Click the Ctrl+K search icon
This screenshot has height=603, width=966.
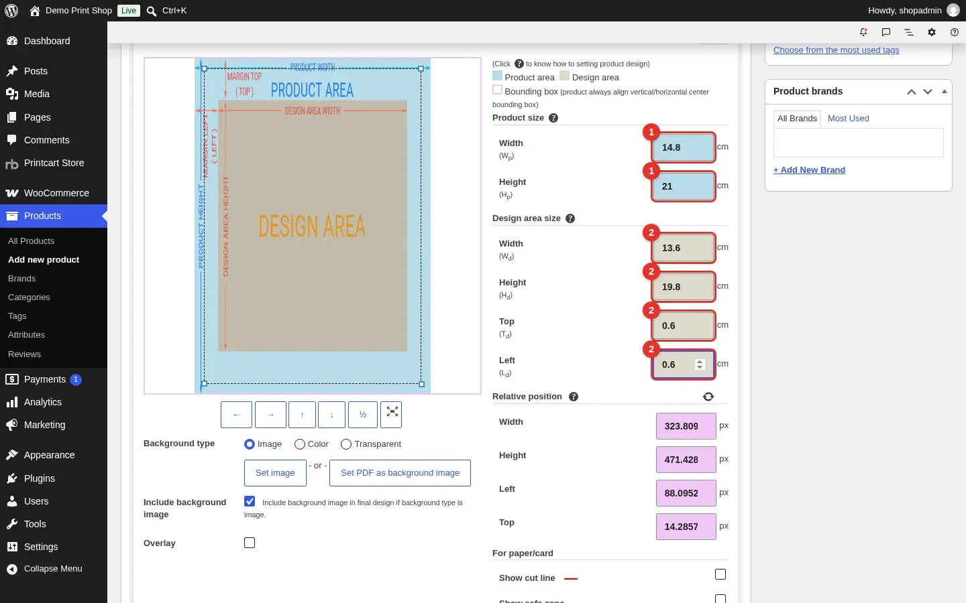pos(152,11)
